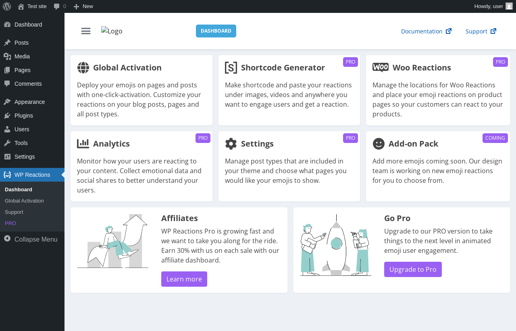Click the Plugins plug icon
This screenshot has height=331, width=516.
(x=7, y=116)
